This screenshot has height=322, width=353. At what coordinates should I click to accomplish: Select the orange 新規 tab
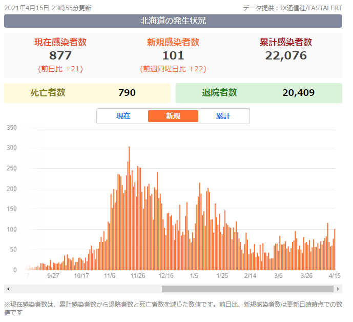[x=173, y=116]
